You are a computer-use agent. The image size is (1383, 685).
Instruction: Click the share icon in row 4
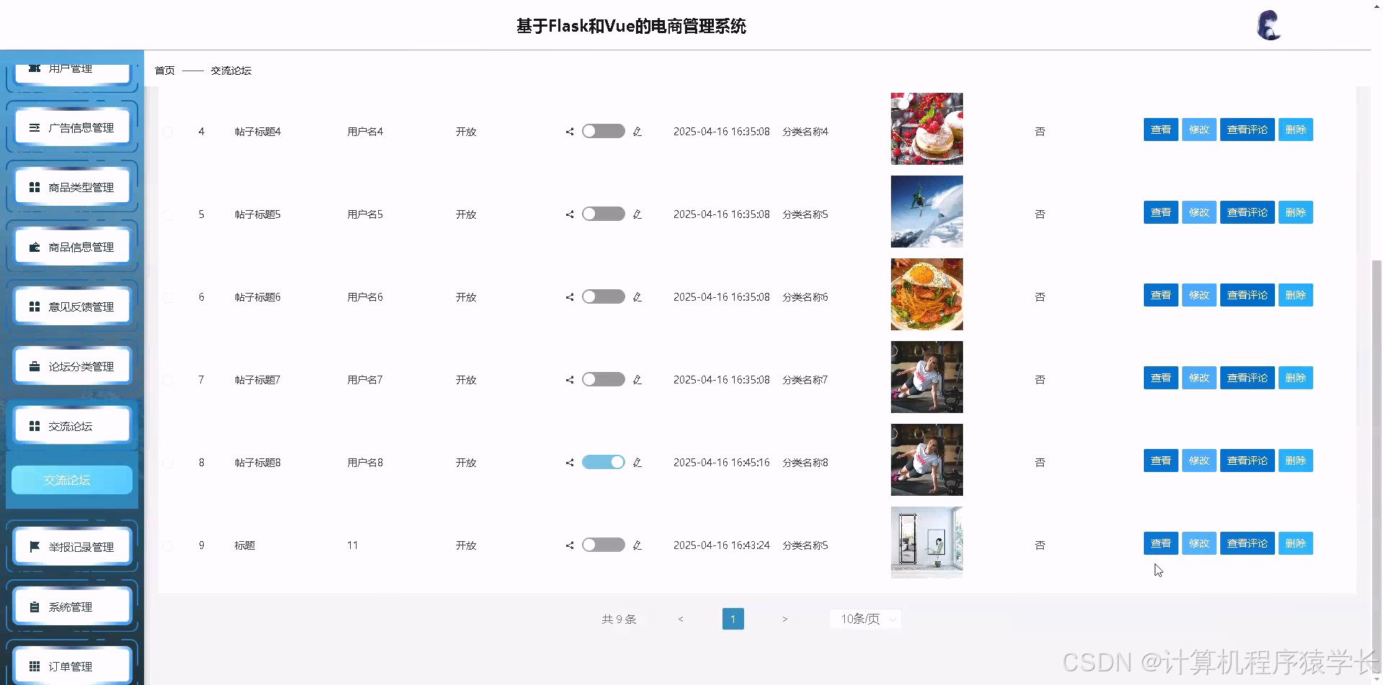[570, 132]
